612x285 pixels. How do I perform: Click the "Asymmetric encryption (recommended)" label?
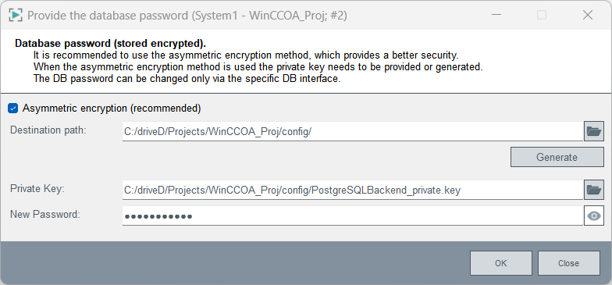(x=112, y=109)
